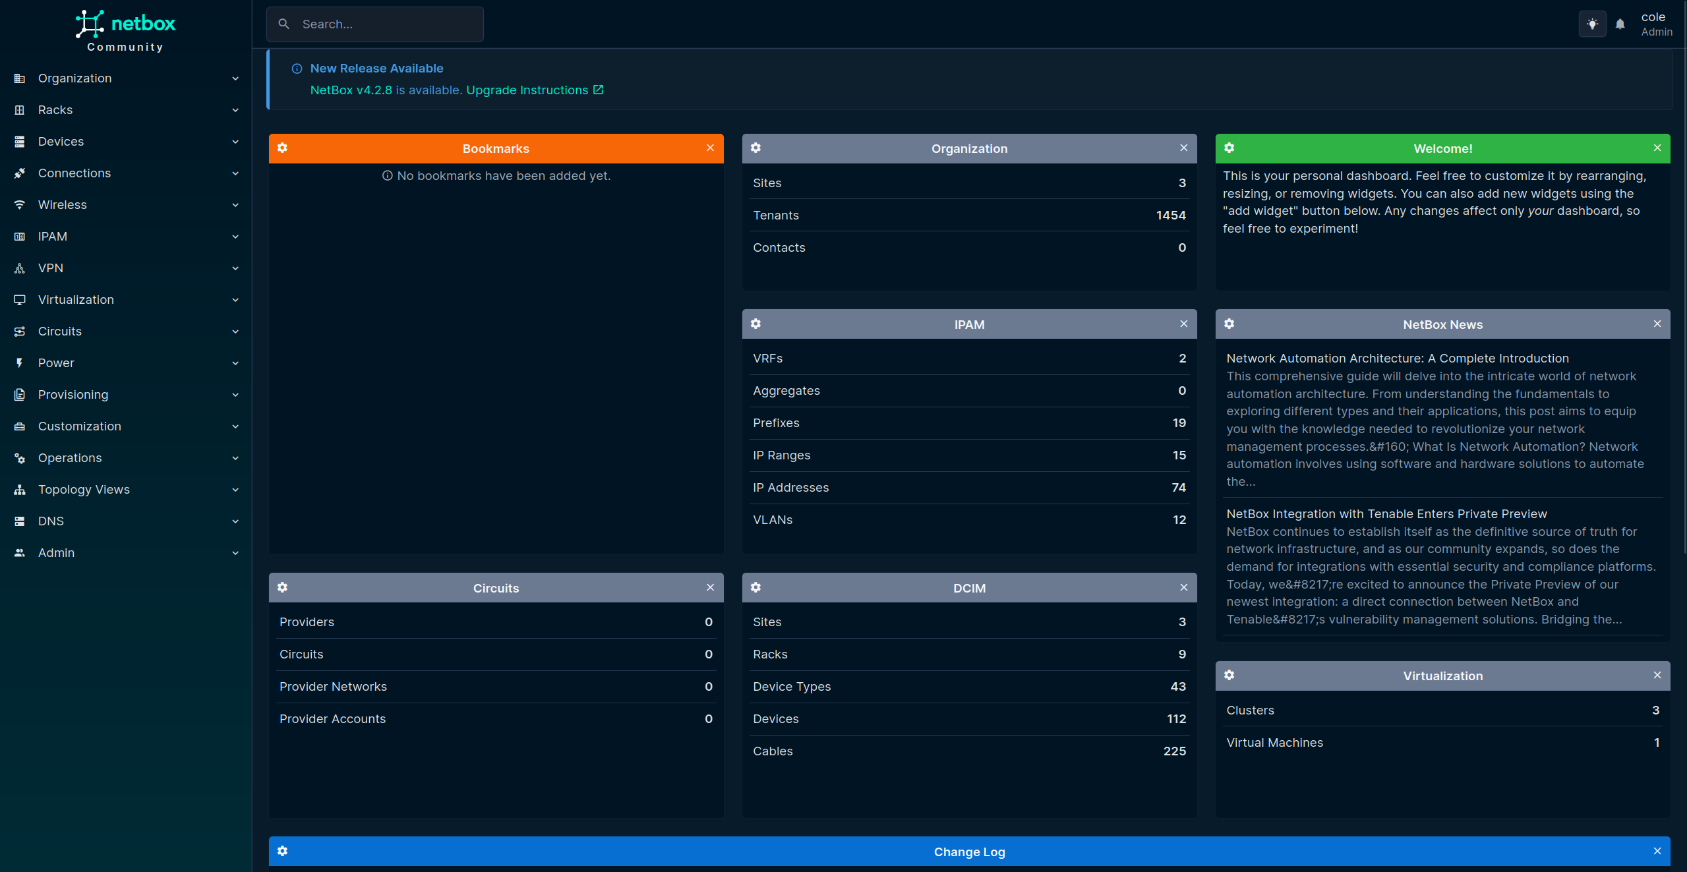The image size is (1687, 872).
Task: Open VLANs in the IPAM widget
Action: (x=969, y=520)
